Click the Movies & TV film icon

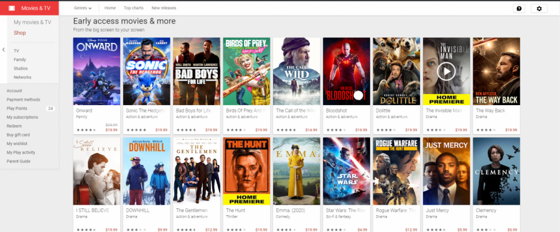[x=12, y=8]
